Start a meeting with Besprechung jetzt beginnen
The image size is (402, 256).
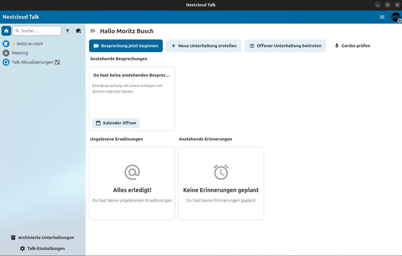tap(126, 45)
